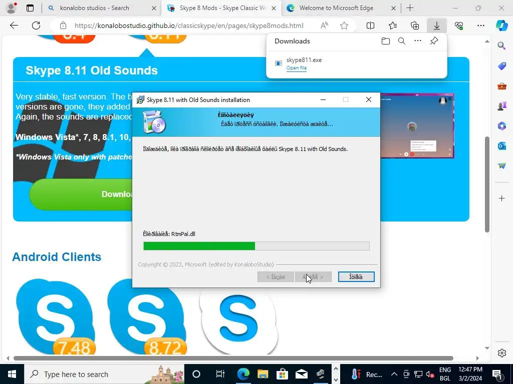Image resolution: width=513 pixels, height=384 pixels.
Task: Click the Android Clients heading
Action: [57, 257]
